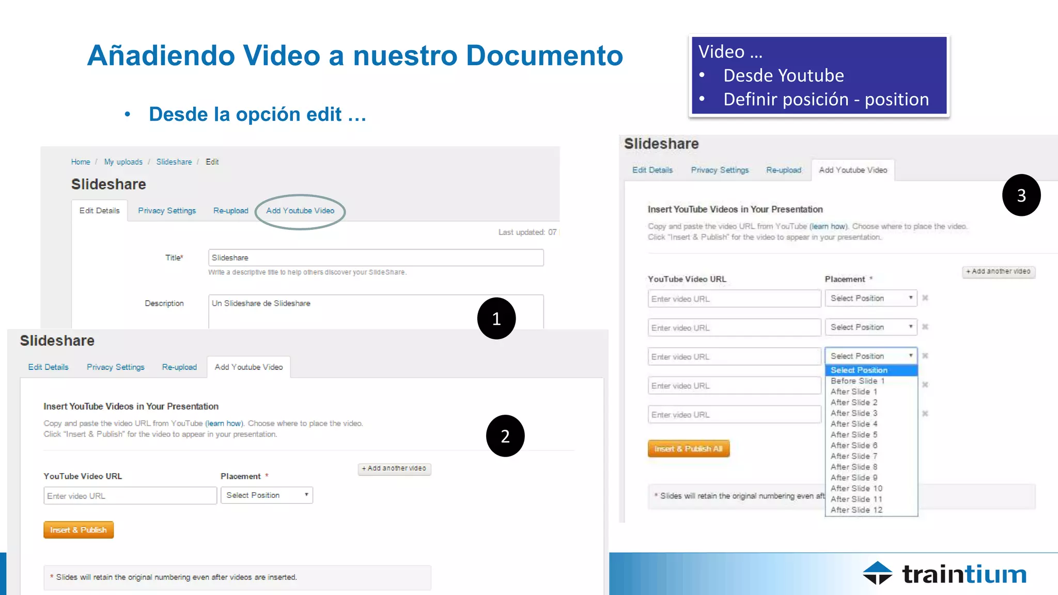Click the Insert & Publish All button
Screen dimensions: 1058x595
pos(689,449)
